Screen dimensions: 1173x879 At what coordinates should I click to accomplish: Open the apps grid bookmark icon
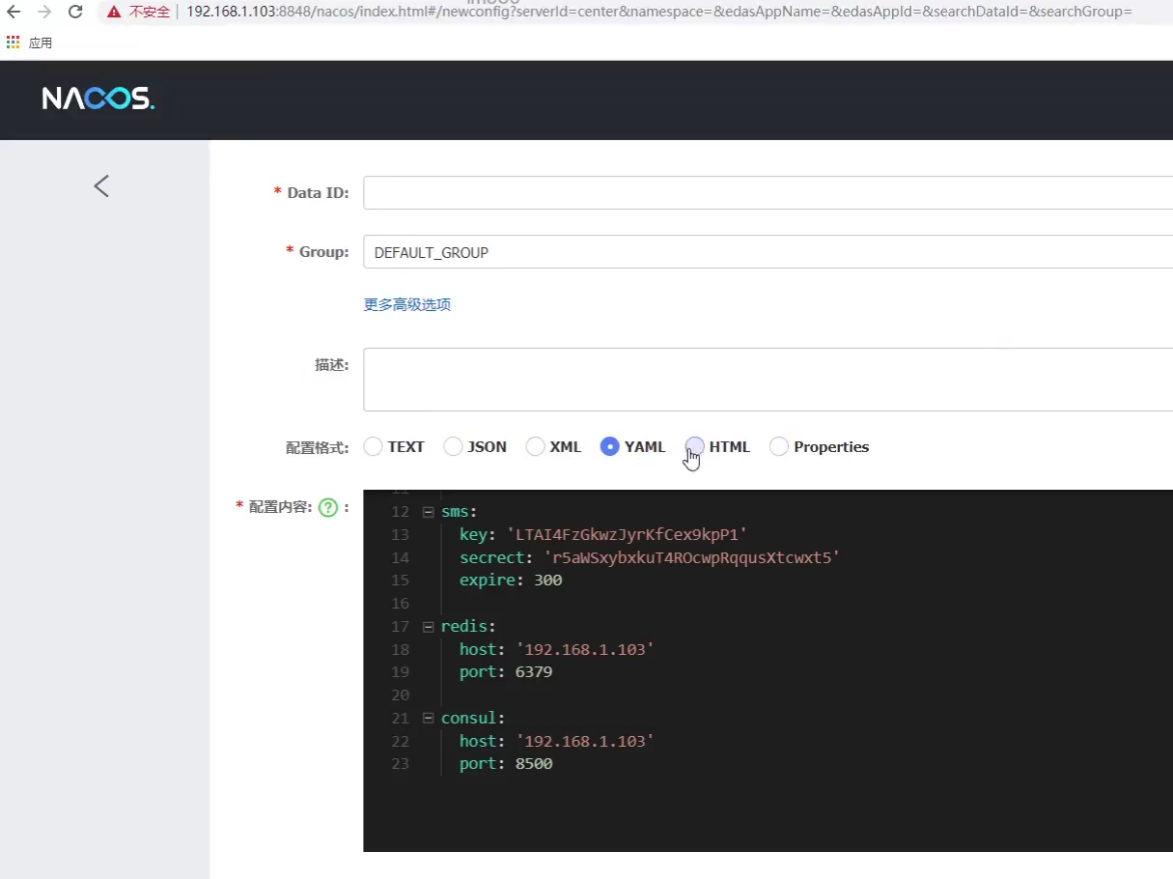coord(14,43)
